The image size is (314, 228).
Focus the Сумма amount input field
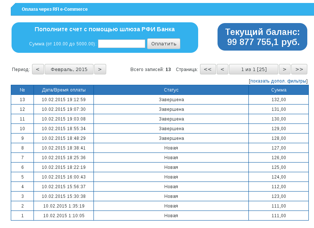(121, 44)
